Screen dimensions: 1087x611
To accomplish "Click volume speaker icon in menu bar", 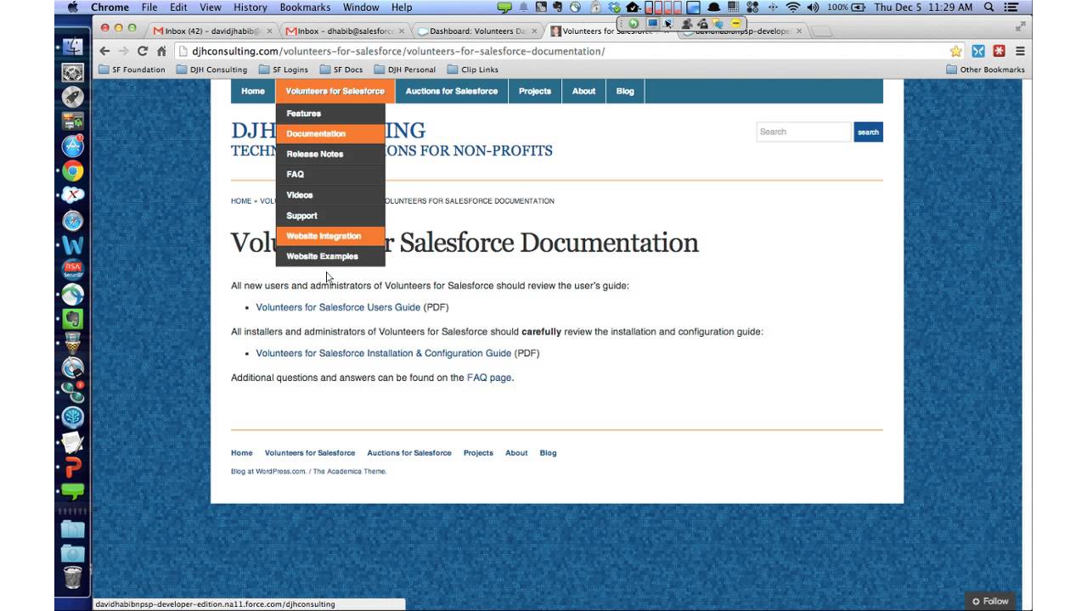I will click(x=814, y=7).
